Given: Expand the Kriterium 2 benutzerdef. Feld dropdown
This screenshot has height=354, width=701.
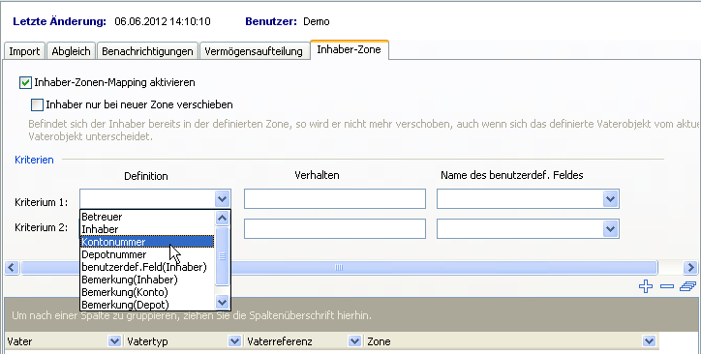Looking at the screenshot, I should (610, 229).
